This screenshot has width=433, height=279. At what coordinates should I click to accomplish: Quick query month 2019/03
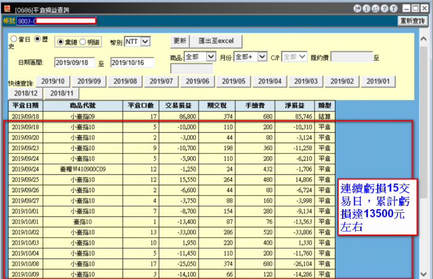tap(306, 82)
